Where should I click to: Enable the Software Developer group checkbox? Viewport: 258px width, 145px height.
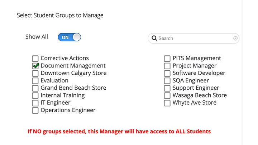167,73
